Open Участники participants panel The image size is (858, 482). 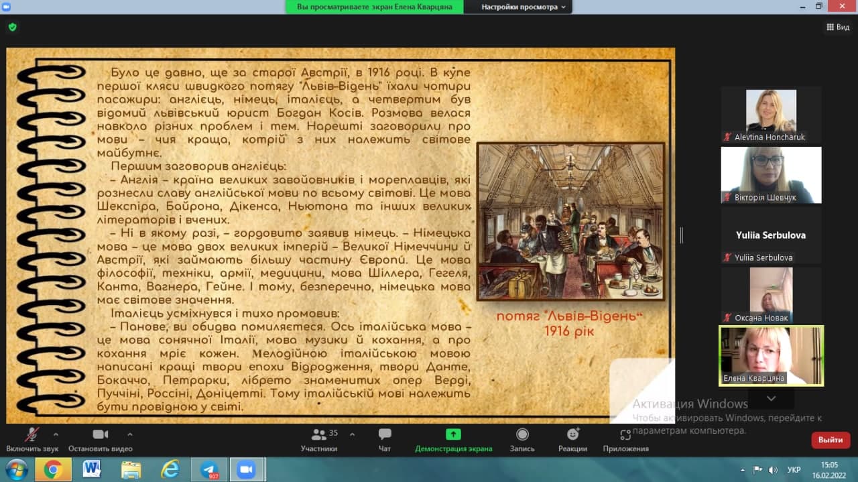pyautogui.click(x=319, y=440)
